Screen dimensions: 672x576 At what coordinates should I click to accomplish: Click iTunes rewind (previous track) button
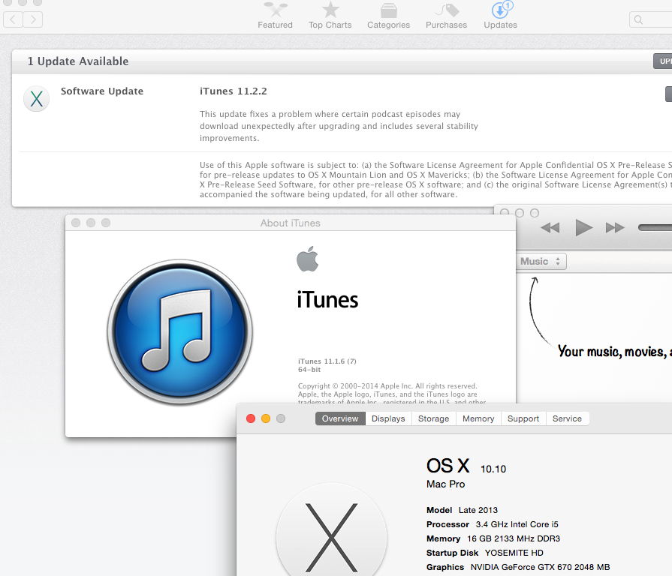tap(550, 228)
